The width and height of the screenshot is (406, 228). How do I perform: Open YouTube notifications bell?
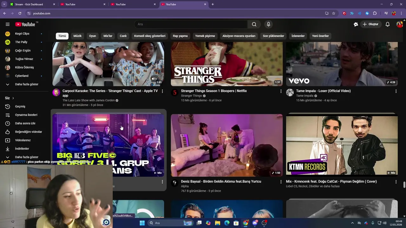[388, 24]
